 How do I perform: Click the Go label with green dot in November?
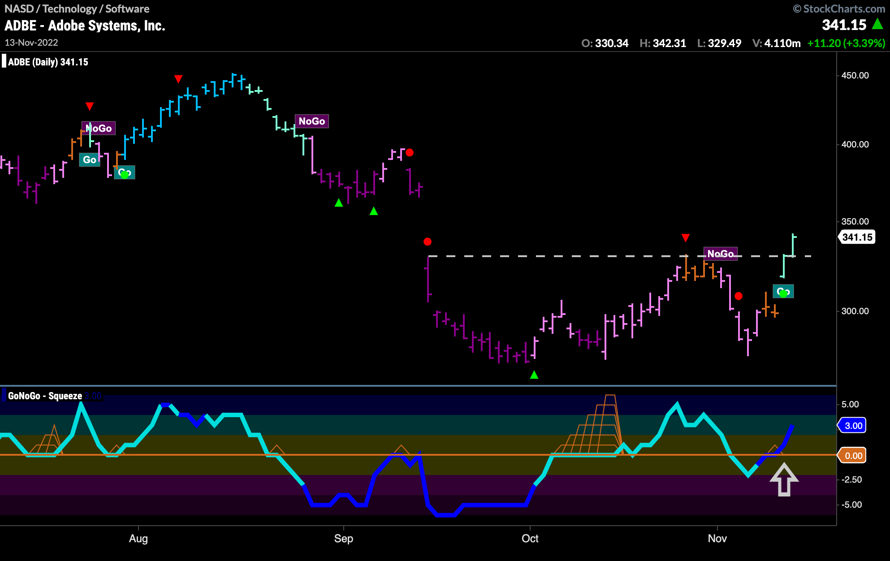[783, 292]
